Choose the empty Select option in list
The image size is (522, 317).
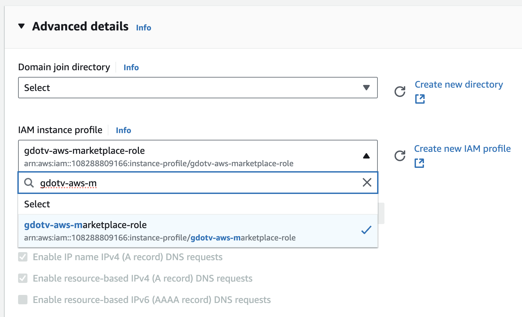click(198, 204)
